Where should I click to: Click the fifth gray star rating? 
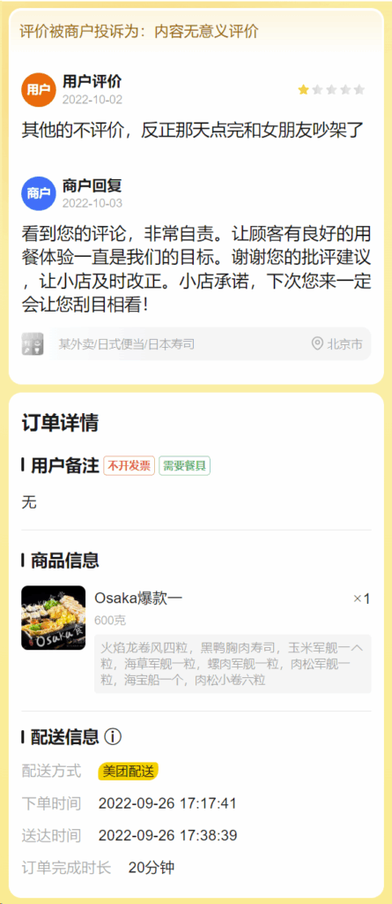[x=359, y=89]
